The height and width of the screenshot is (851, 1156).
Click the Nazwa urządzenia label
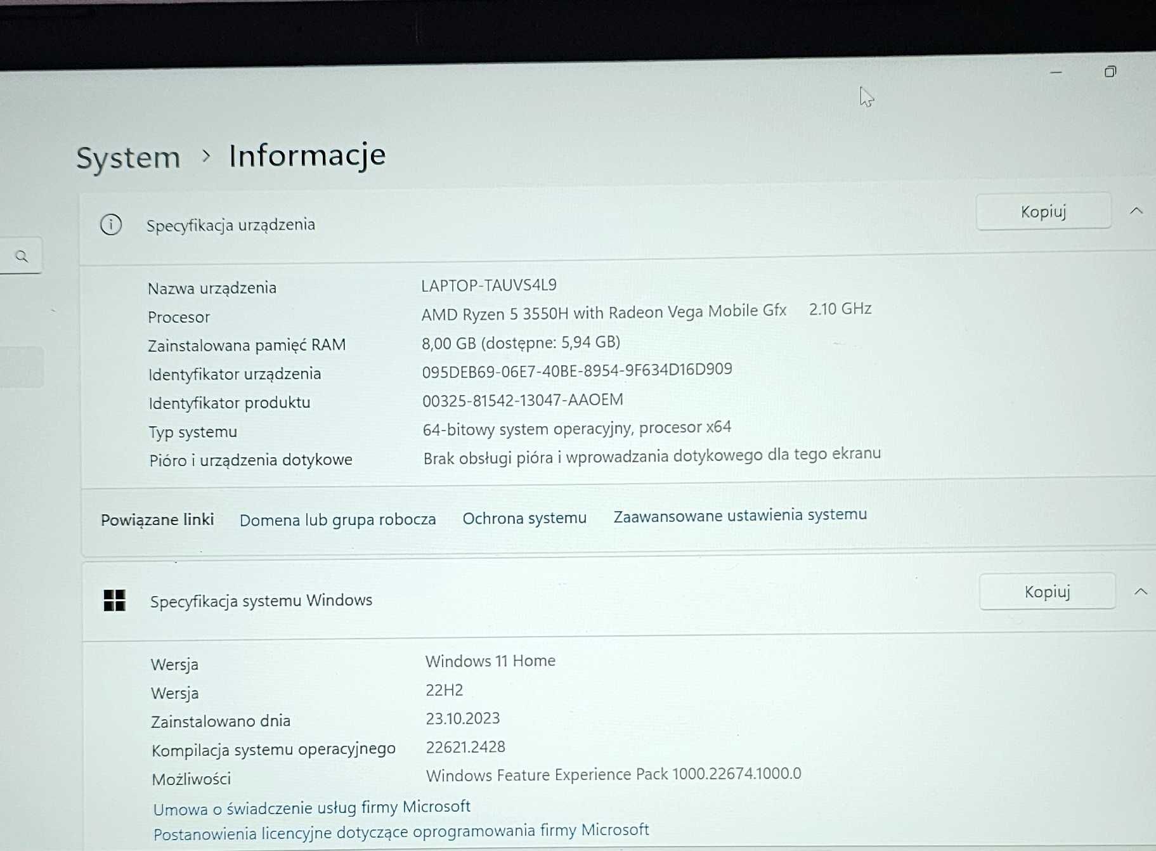click(212, 289)
